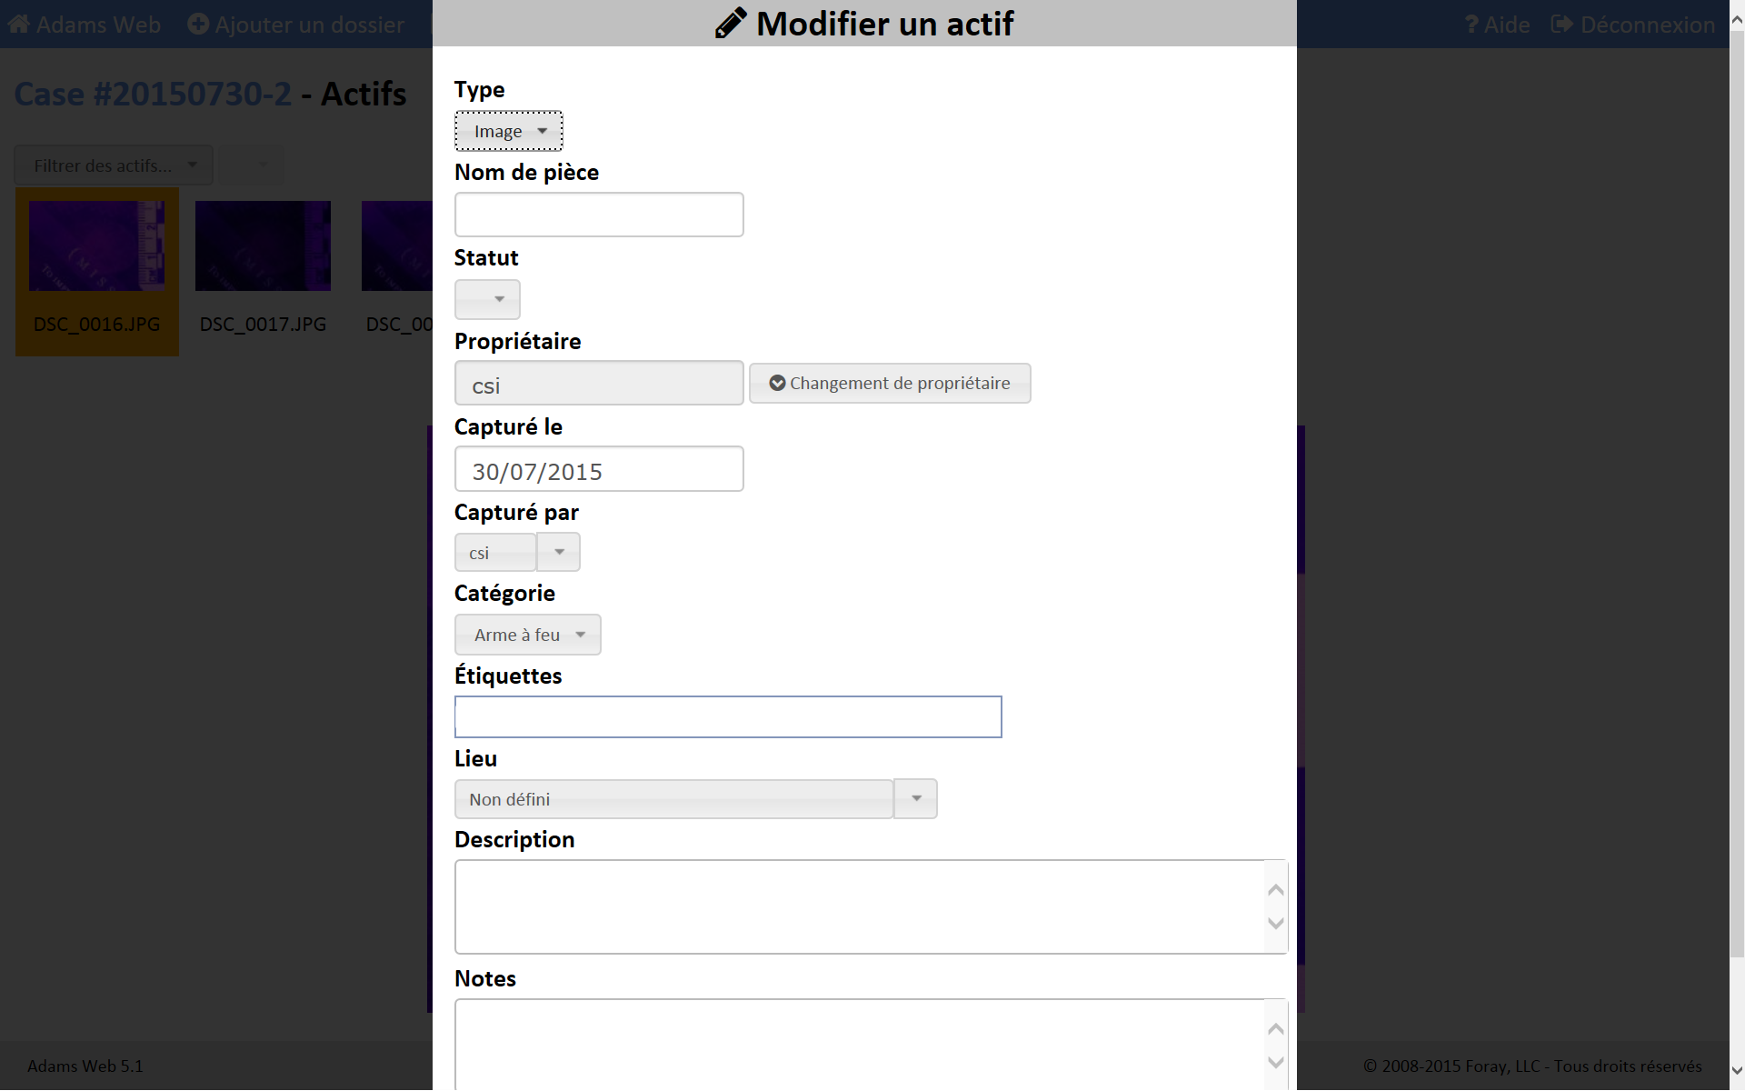Select the DSC_0017.JPG thumbnail
1745x1091 pixels.
(263, 246)
